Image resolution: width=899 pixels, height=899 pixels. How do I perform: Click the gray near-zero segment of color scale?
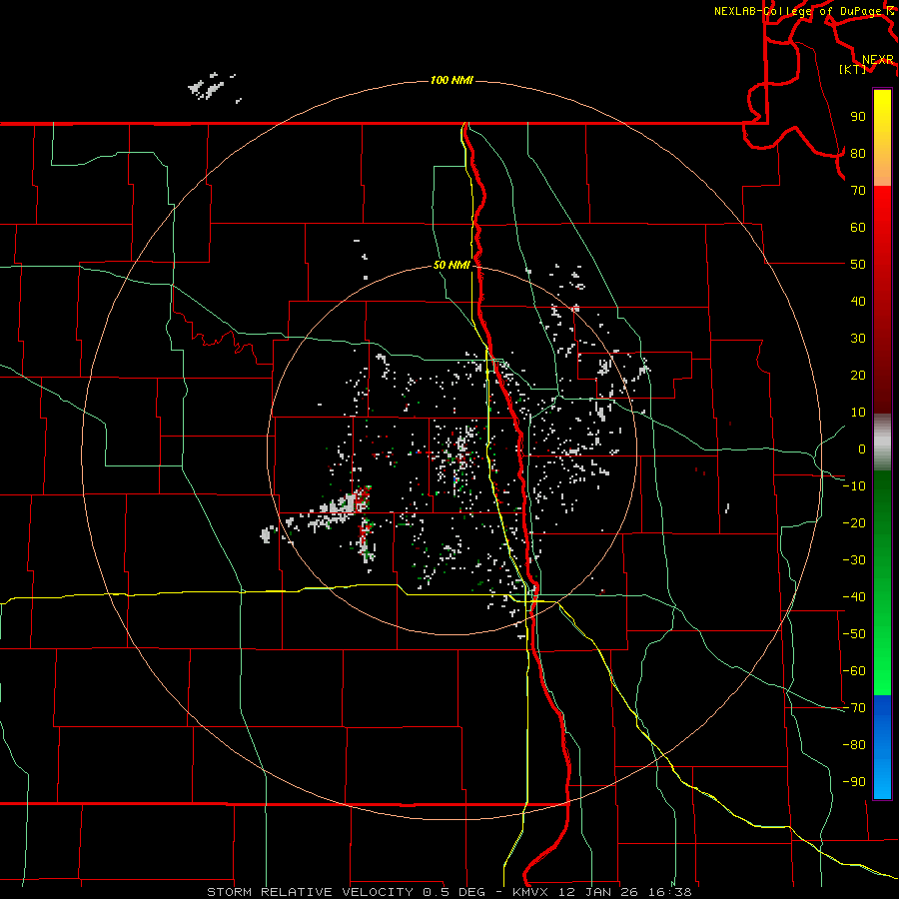[882, 442]
